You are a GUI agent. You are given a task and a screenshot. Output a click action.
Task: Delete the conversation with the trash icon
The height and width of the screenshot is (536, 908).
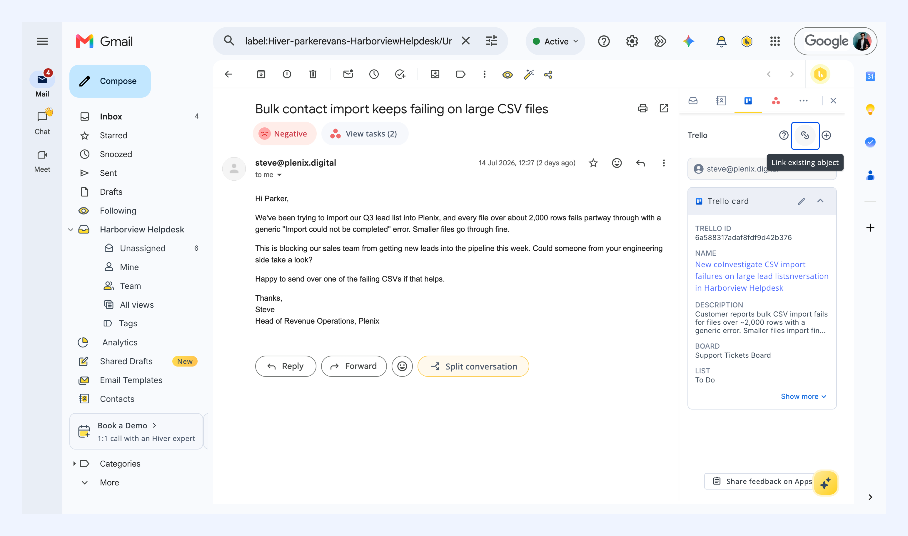[313, 74]
